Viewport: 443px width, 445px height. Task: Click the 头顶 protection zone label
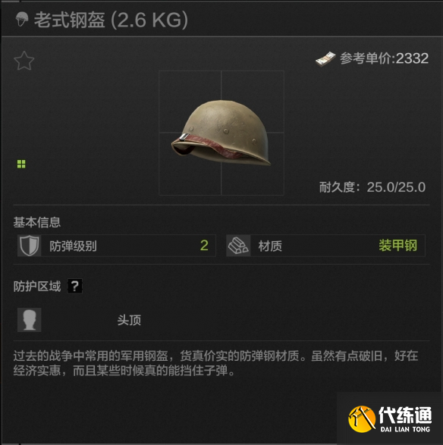129,320
